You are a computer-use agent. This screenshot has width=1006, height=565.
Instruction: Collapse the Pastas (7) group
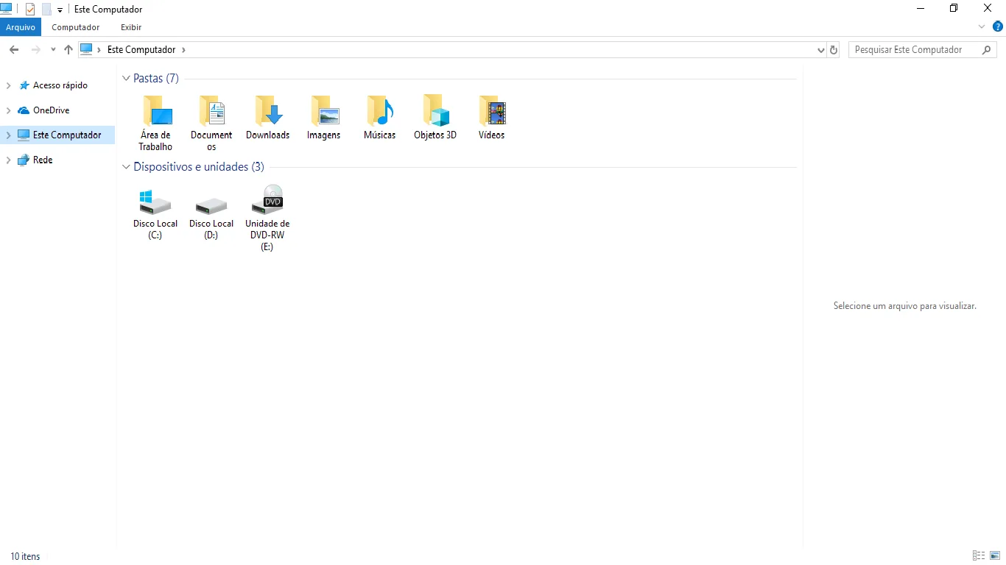(x=126, y=78)
